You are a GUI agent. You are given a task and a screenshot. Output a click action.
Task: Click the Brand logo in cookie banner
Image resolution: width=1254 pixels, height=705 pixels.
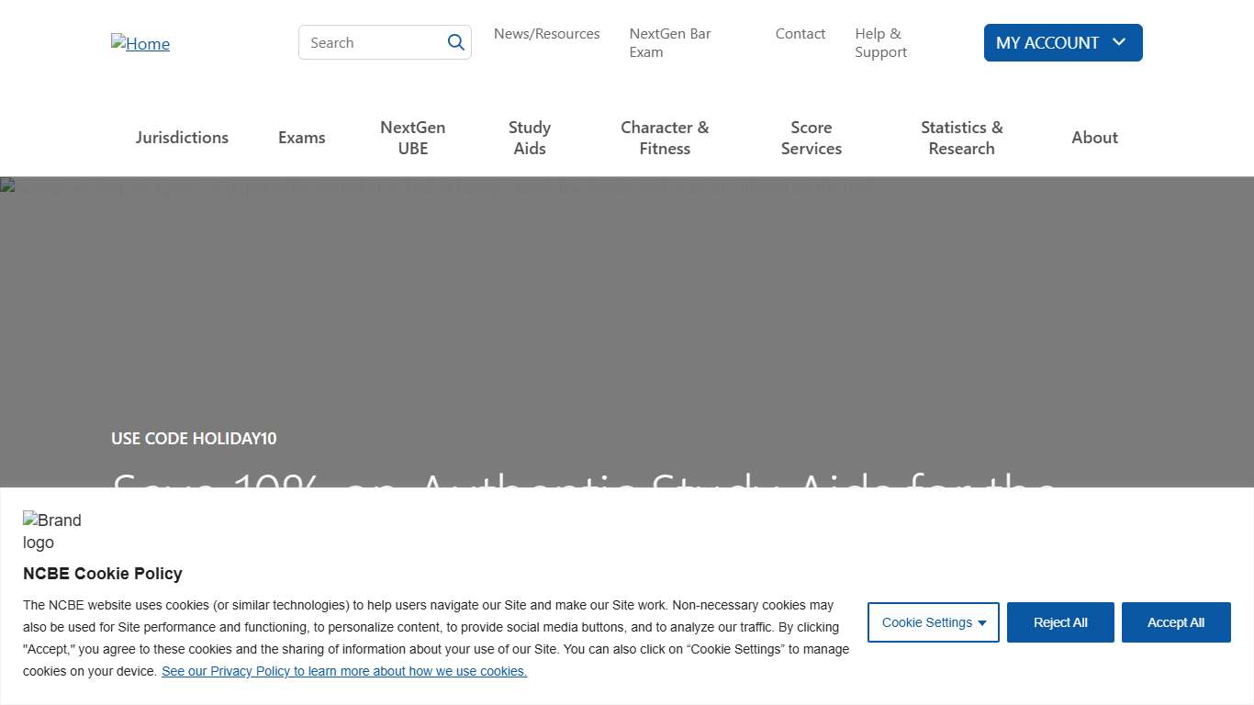tap(52, 531)
